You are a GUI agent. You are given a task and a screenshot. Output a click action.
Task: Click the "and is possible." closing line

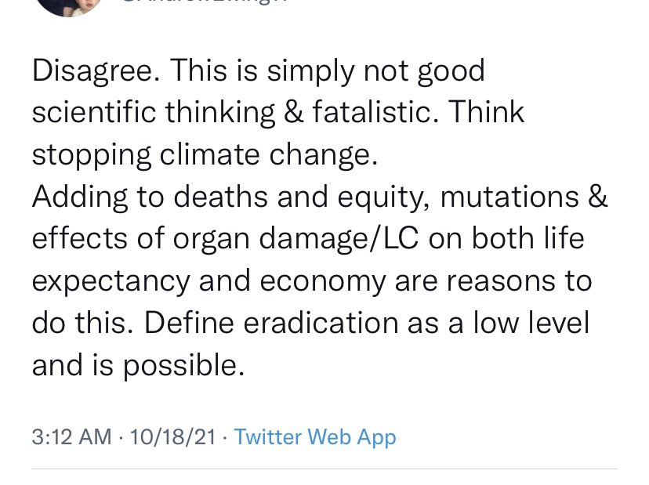(x=138, y=366)
